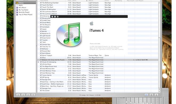
Task: Uncheck The Magnificent Void song checkbox
Action: pyautogui.click(x=41, y=66)
